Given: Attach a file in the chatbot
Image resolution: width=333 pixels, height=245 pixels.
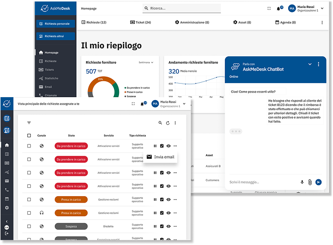Looking at the screenshot, I should [x=310, y=182].
